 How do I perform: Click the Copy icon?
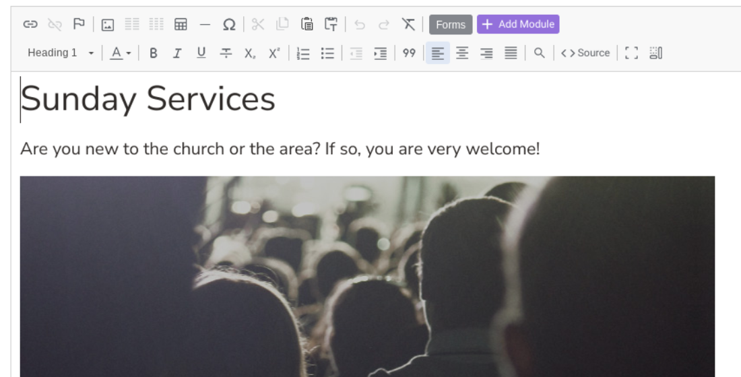point(282,24)
